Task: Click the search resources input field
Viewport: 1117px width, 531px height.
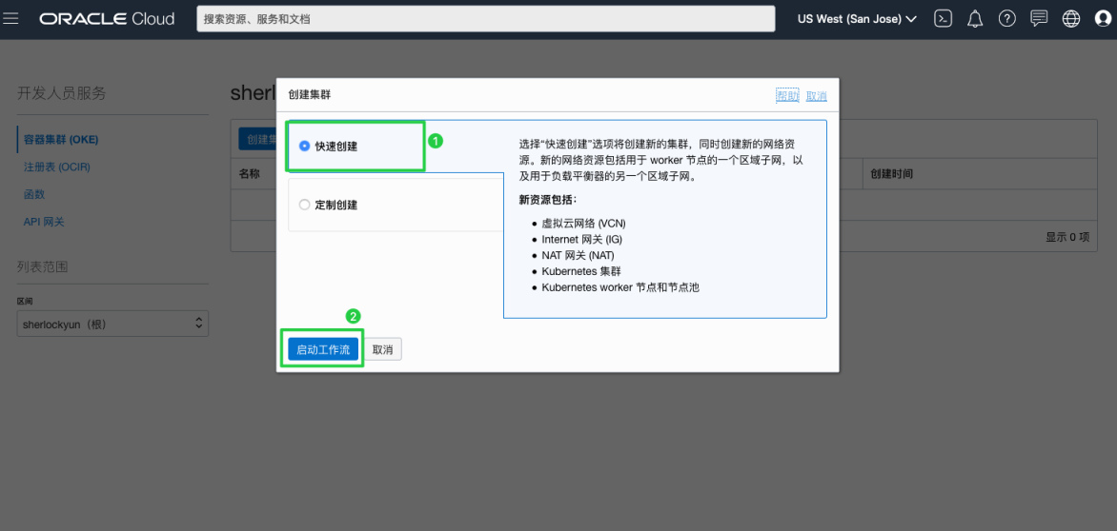Action: (486, 19)
